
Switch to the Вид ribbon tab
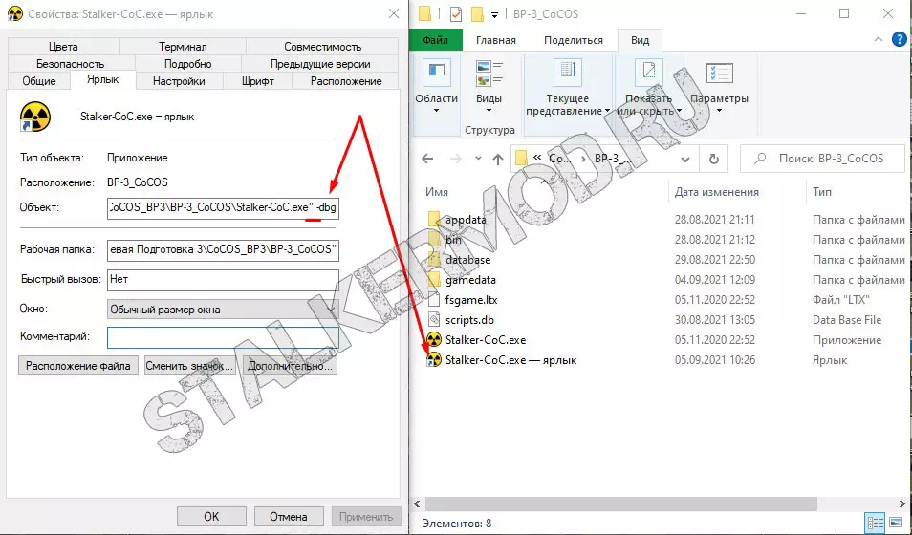click(x=640, y=40)
